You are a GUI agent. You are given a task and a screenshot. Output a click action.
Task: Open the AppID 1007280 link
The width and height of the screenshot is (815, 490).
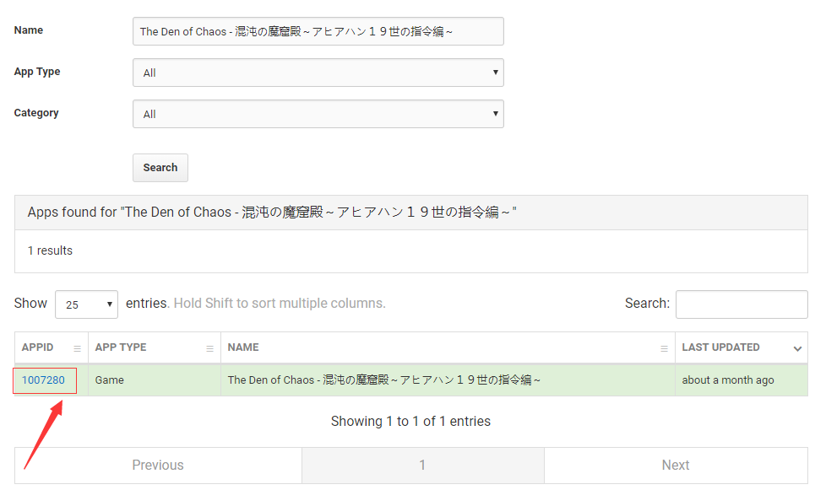pyautogui.click(x=43, y=380)
